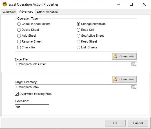The width and height of the screenshot is (151, 129).
Task: Click Open now button above Excel File
Action: pos(124,57)
